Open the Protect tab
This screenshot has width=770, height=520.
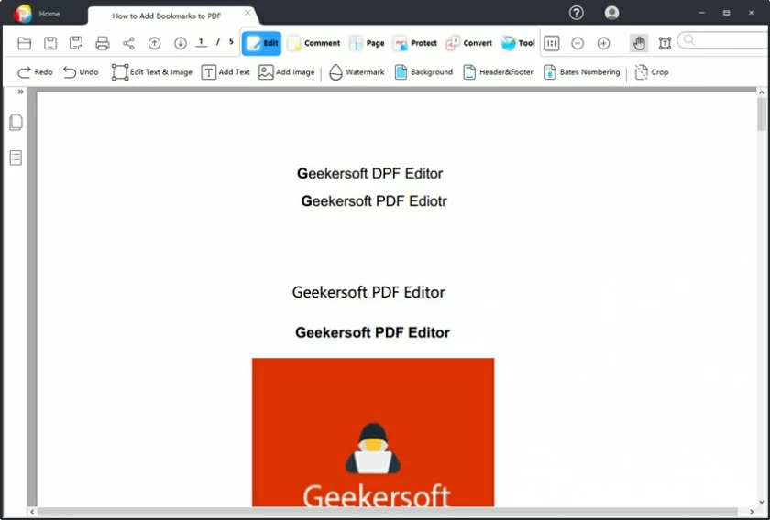(415, 43)
